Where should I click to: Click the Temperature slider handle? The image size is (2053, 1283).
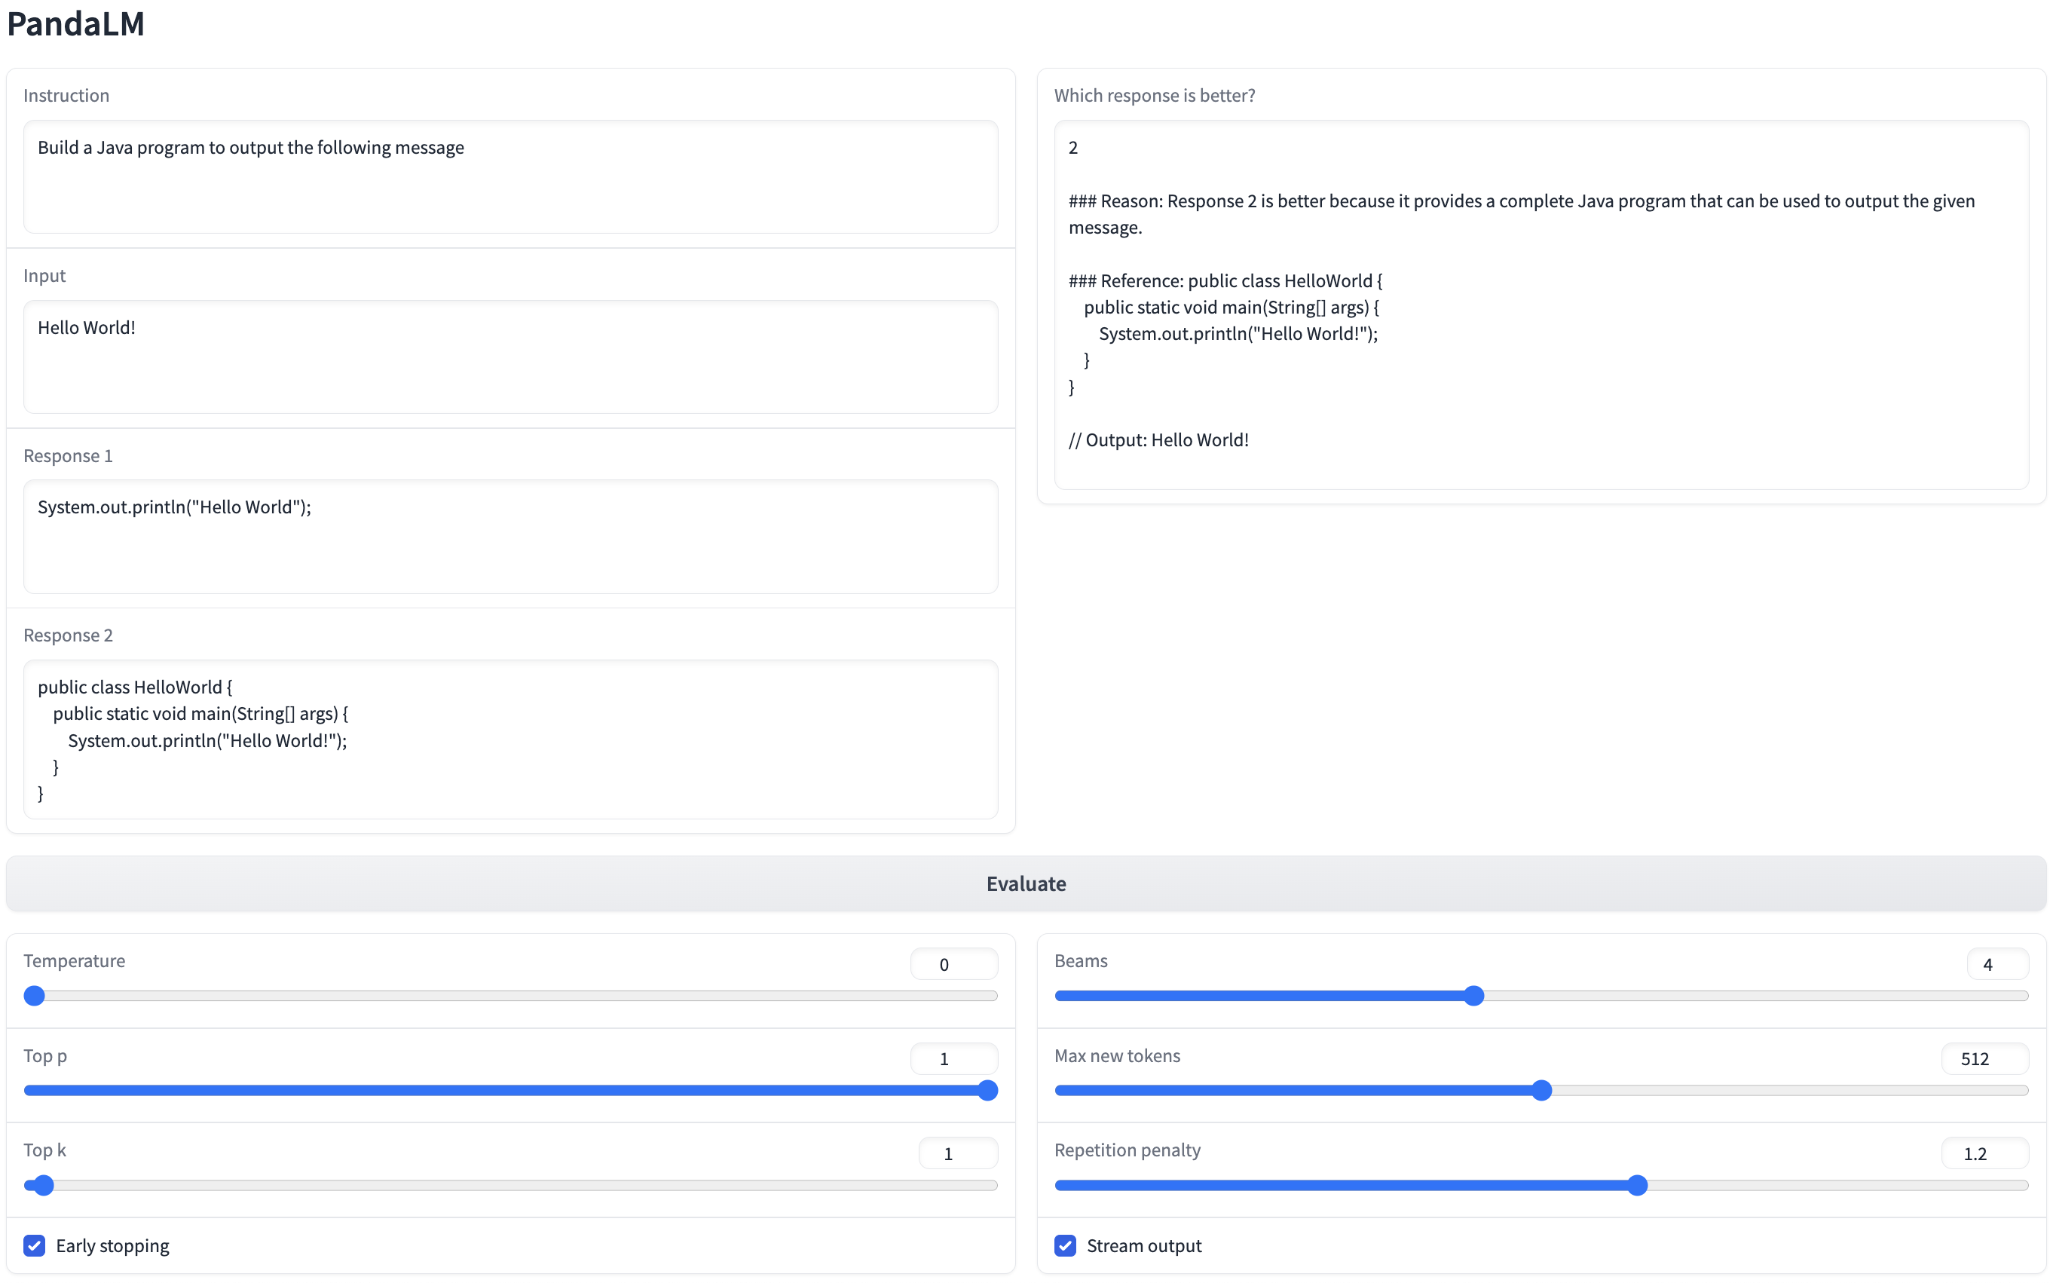click(x=35, y=995)
